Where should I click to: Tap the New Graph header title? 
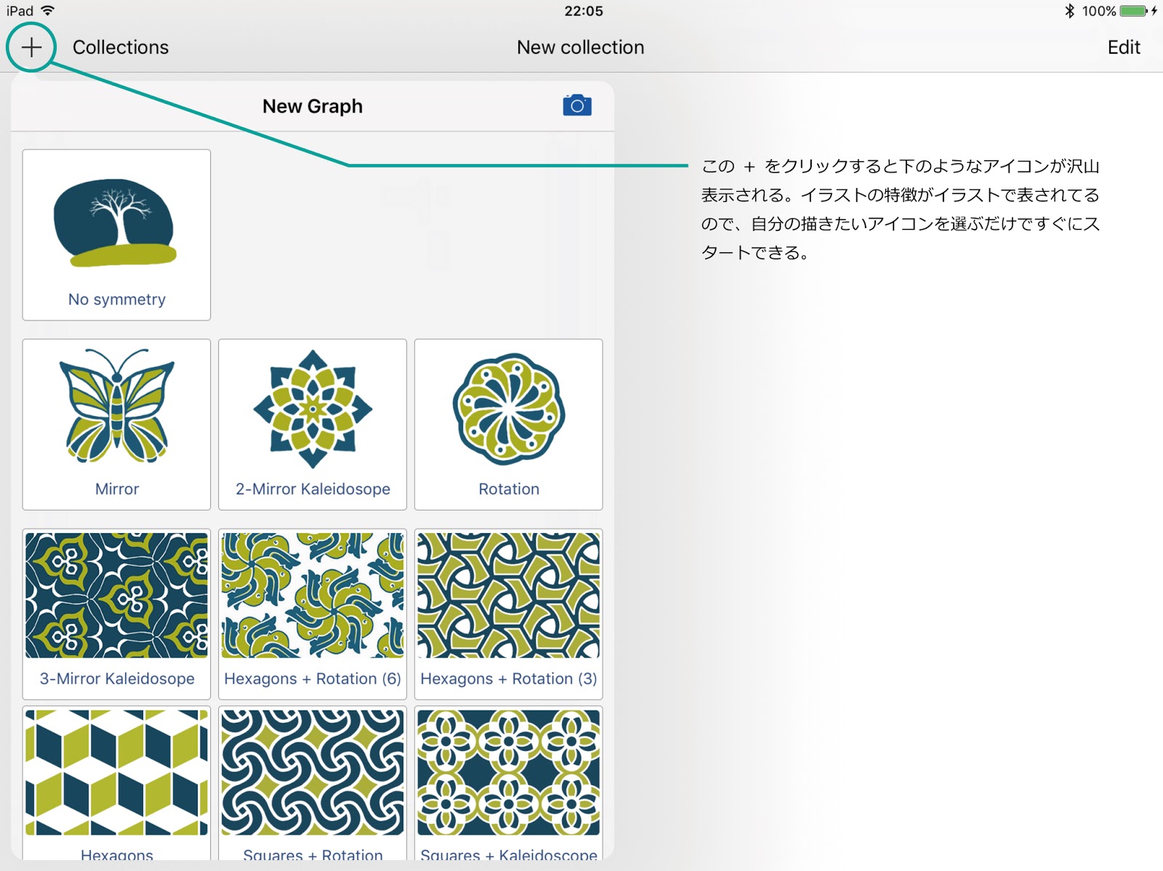313,106
